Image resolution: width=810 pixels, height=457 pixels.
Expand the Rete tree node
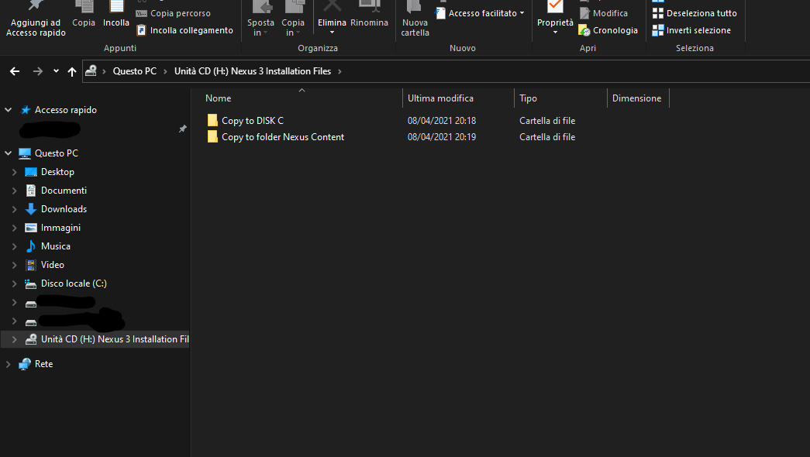coord(9,364)
